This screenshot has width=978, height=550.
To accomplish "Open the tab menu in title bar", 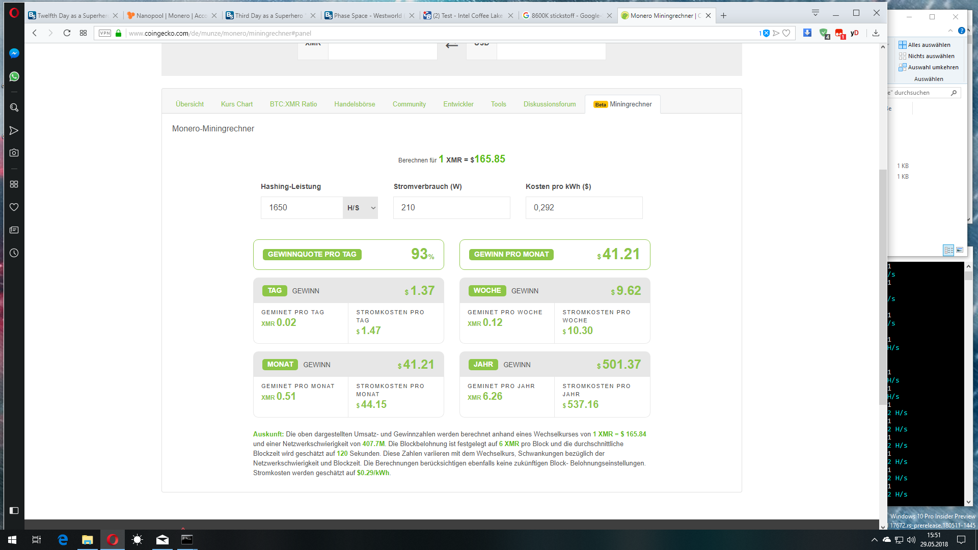I will point(815,13).
